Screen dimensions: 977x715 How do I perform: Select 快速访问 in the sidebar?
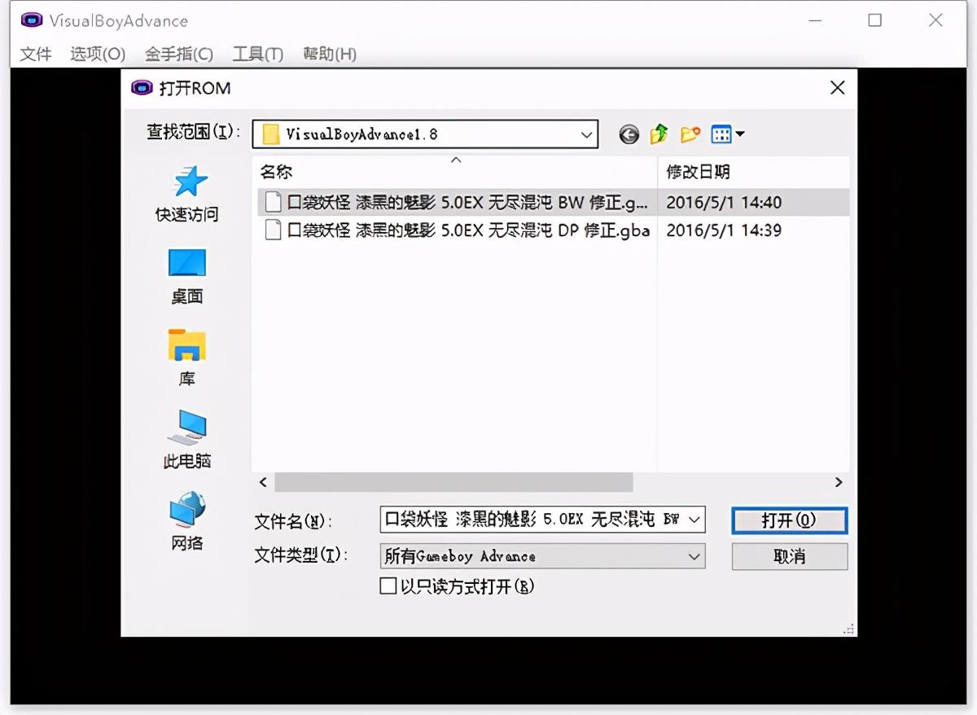187,194
